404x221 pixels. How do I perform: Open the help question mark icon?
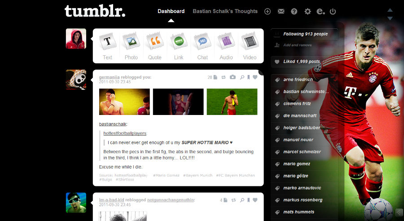294,11
